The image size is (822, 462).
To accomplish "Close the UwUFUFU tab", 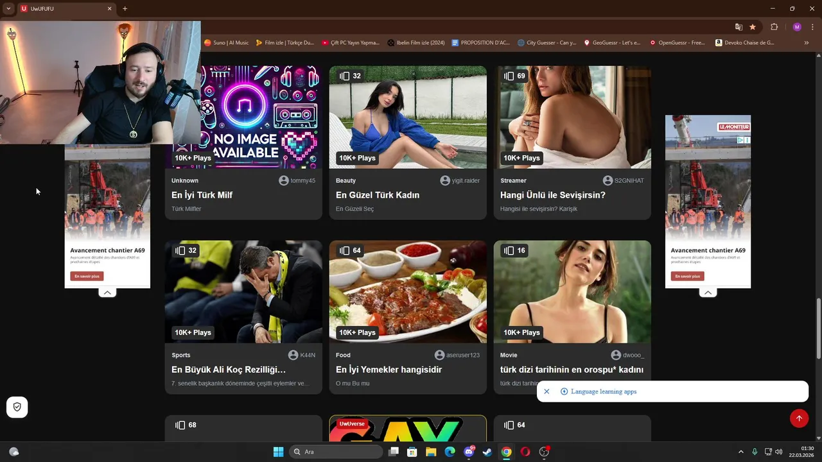I will [x=109, y=8].
